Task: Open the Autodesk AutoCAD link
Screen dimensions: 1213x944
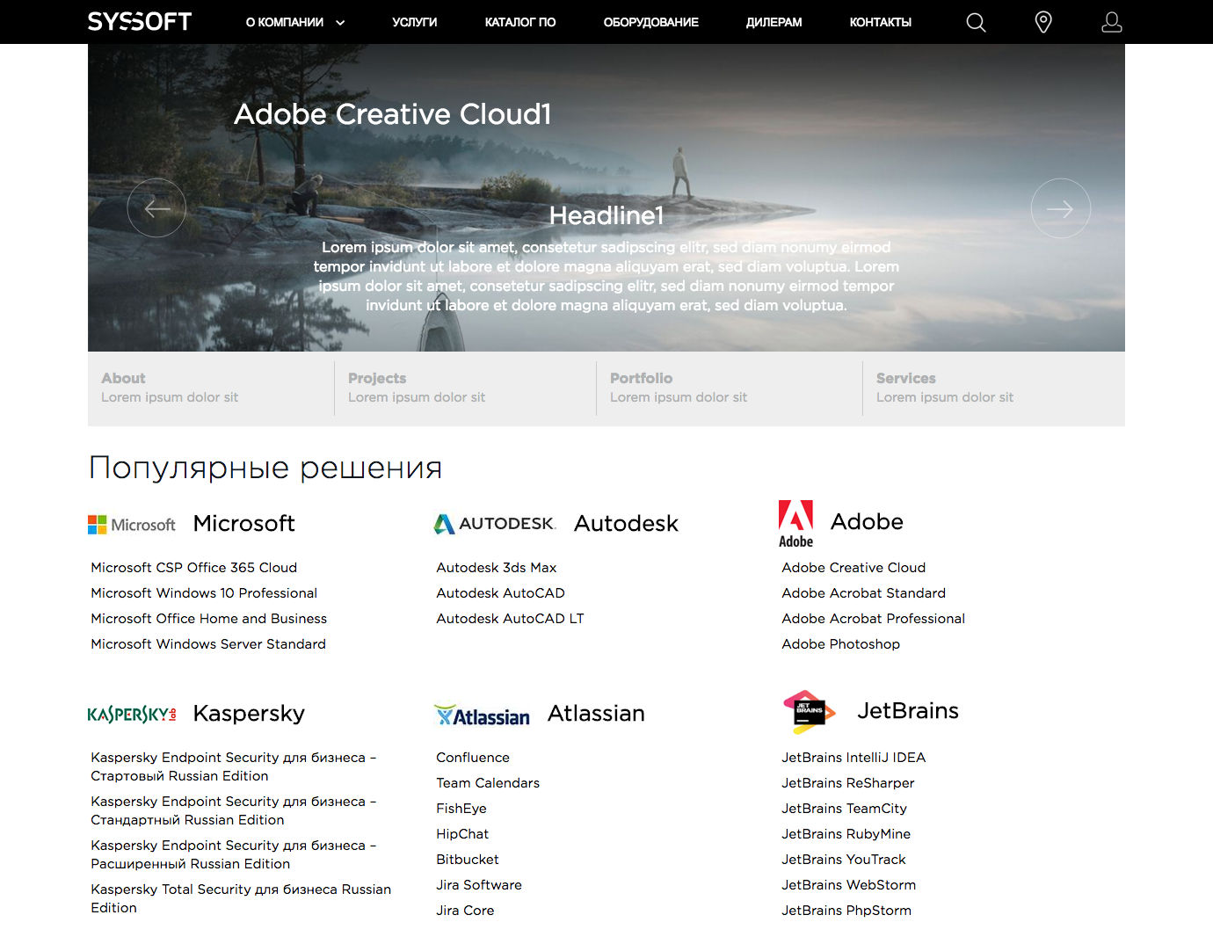Action: tap(501, 593)
